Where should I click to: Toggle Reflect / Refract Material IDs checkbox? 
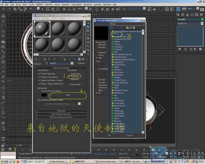point(39,84)
